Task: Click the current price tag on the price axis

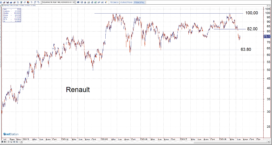Action: click(267, 37)
